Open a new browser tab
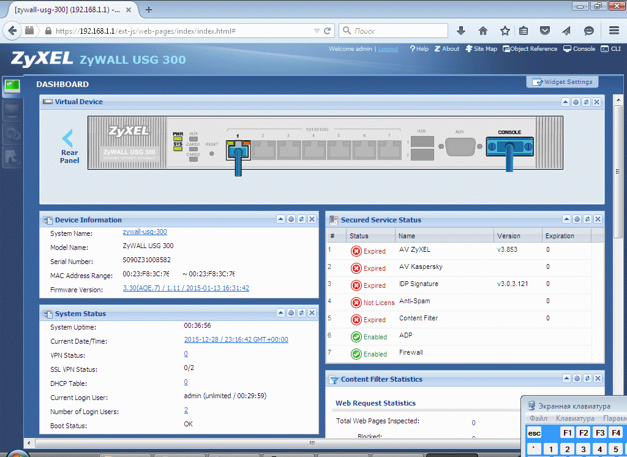The width and height of the screenshot is (627, 457). pos(148,10)
